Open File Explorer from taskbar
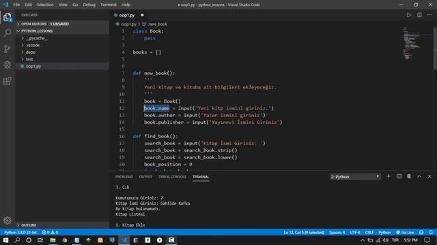The image size is (437, 245). (x=53, y=240)
